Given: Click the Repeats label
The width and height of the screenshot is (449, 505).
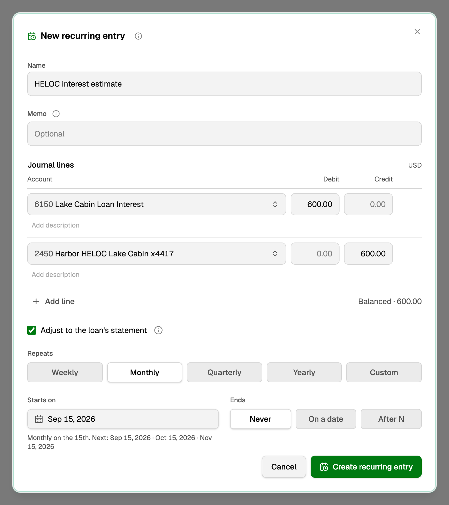Looking at the screenshot, I should point(40,353).
